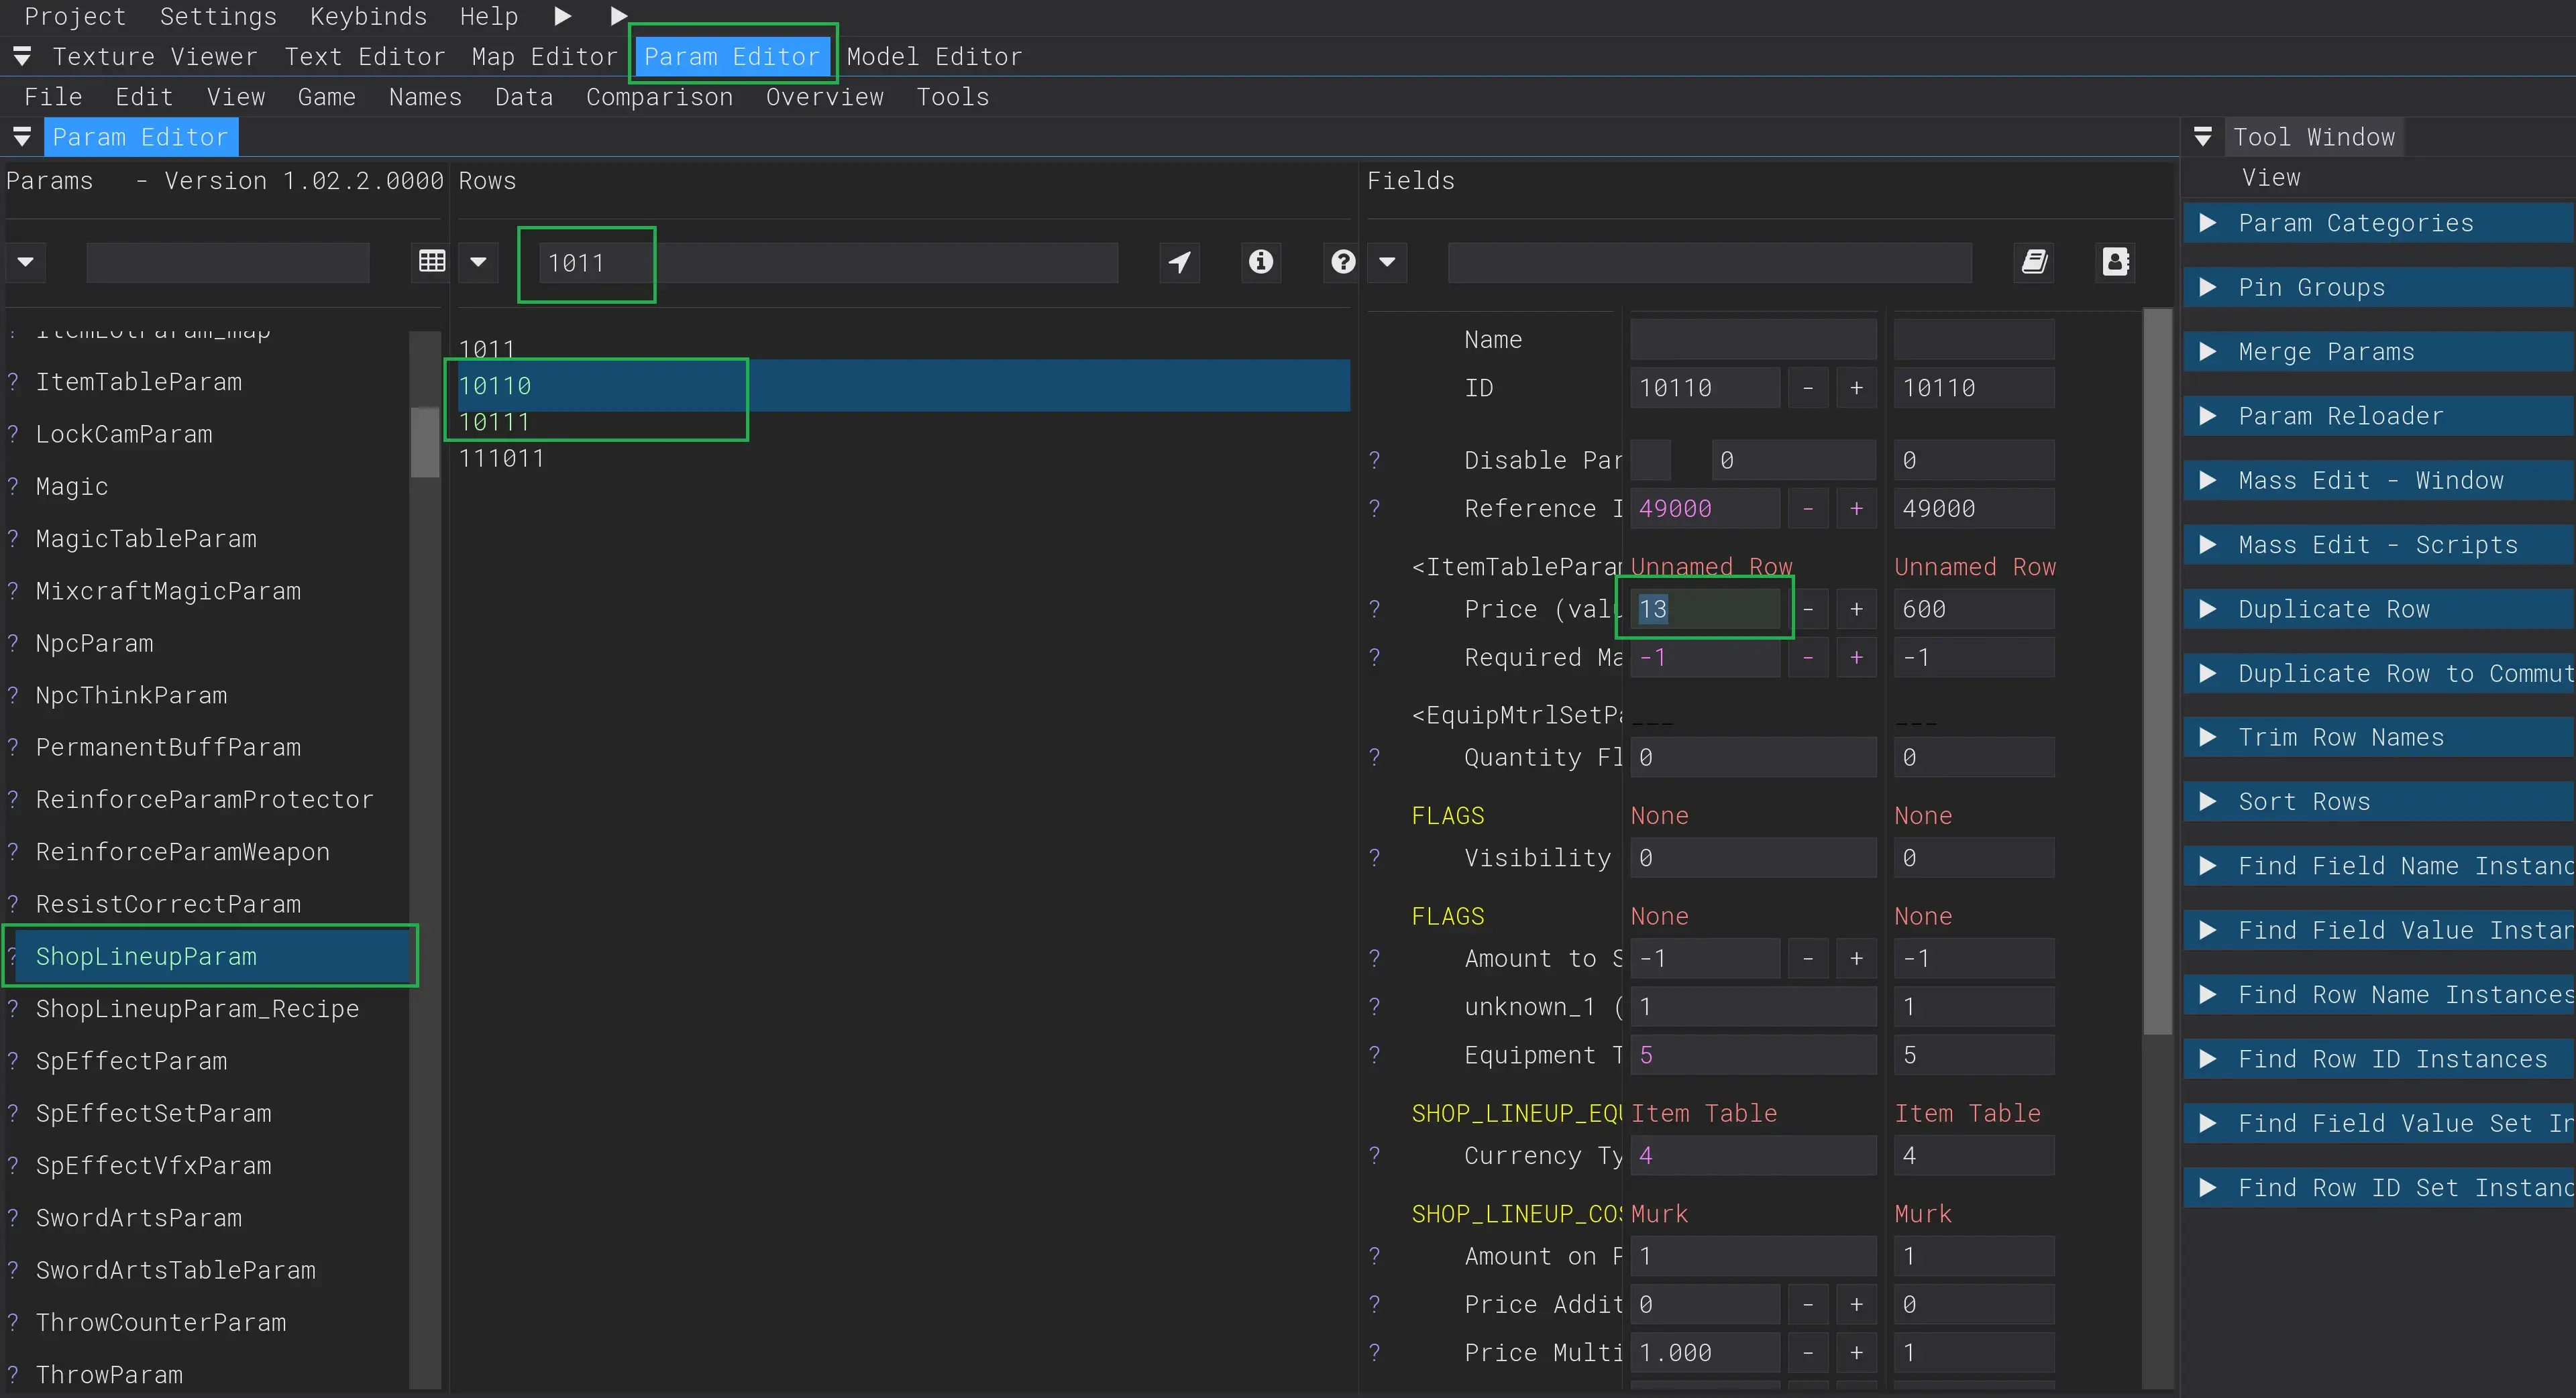Click the table view icon beside Params search
This screenshot has height=1398, width=2576.
[x=432, y=261]
